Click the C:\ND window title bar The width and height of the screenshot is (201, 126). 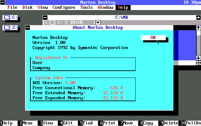pos(122,18)
